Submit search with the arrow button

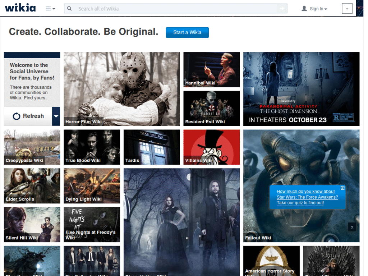click(x=282, y=9)
